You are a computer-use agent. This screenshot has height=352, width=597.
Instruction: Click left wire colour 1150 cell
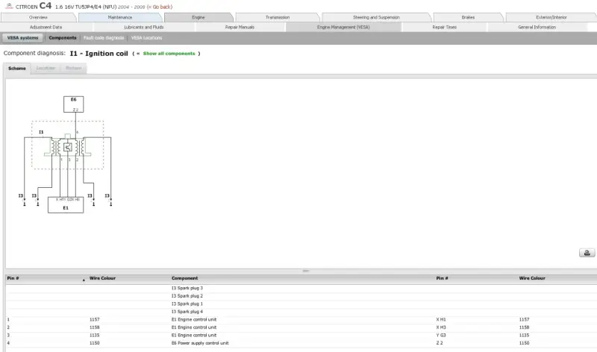point(95,343)
